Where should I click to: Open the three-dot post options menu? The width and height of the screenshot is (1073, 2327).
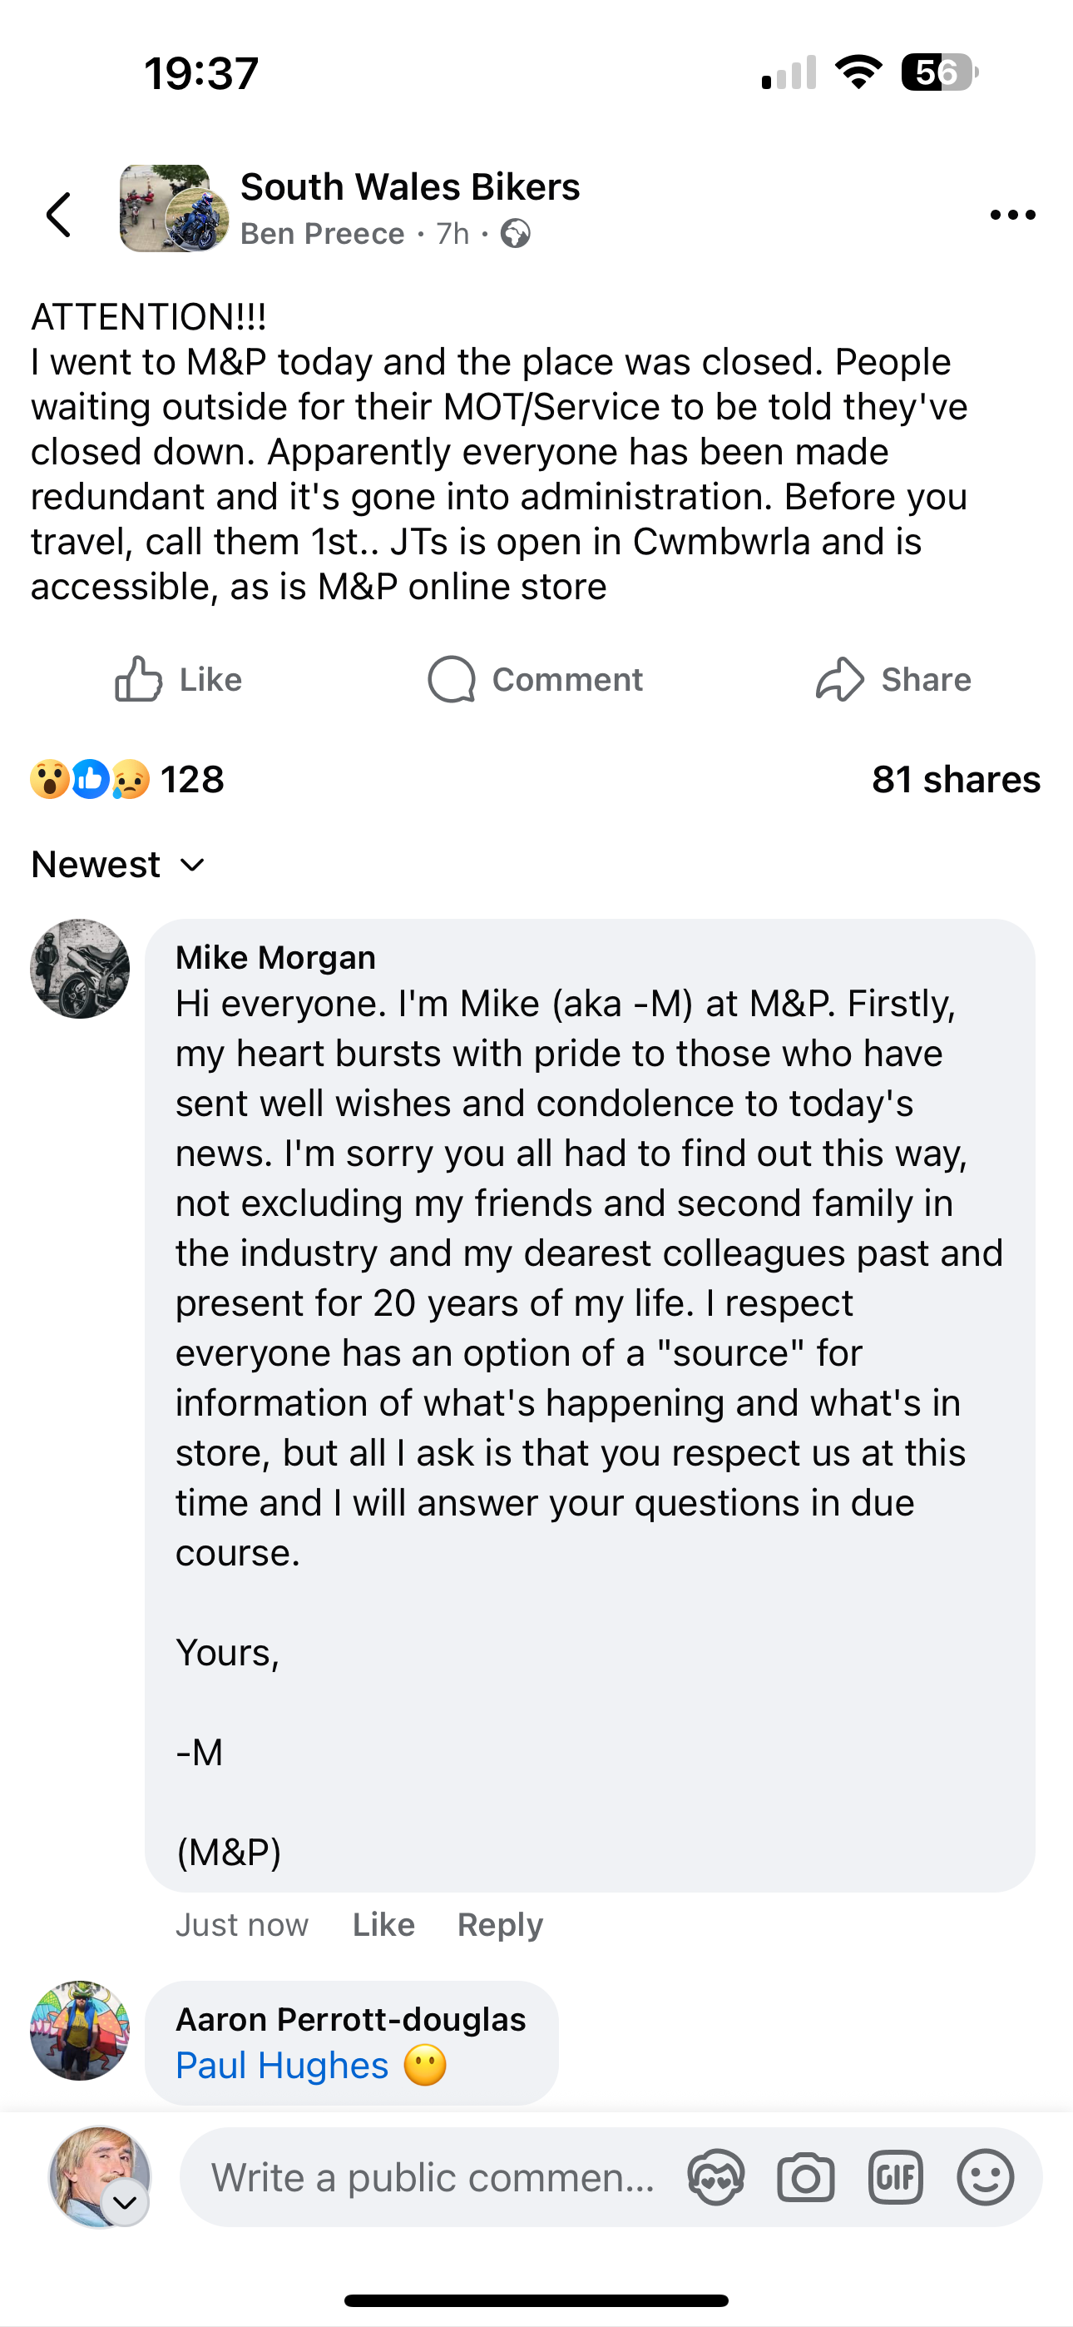(1011, 214)
